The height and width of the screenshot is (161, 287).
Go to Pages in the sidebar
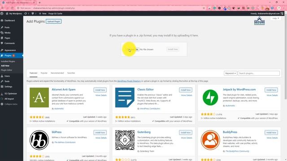7,38
